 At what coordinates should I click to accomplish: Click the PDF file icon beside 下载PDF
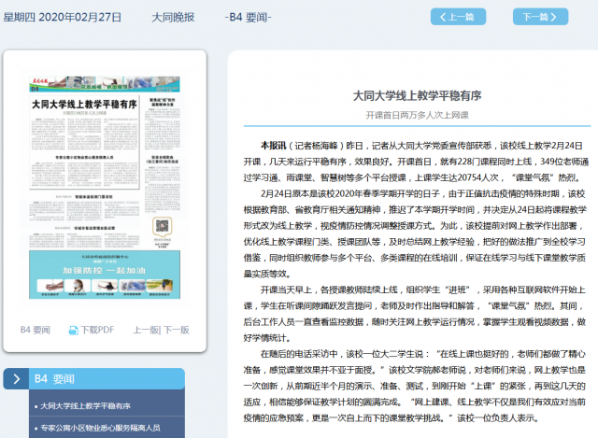click(x=73, y=330)
